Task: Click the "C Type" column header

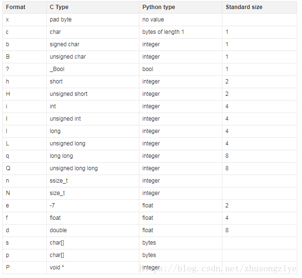Action: click(58, 7)
